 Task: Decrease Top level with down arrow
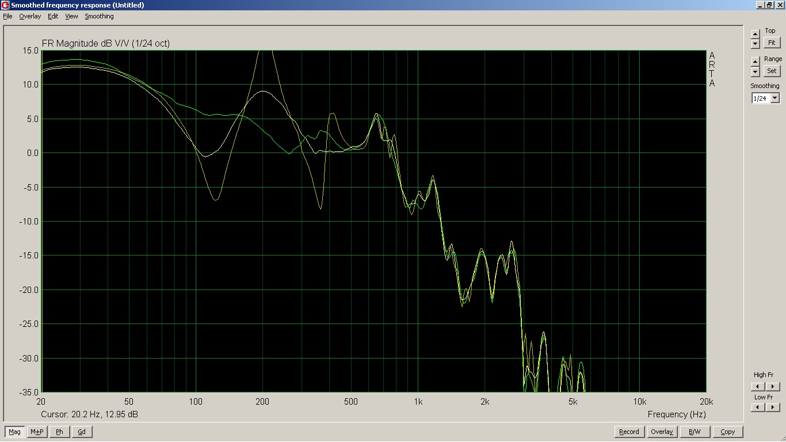click(x=756, y=44)
